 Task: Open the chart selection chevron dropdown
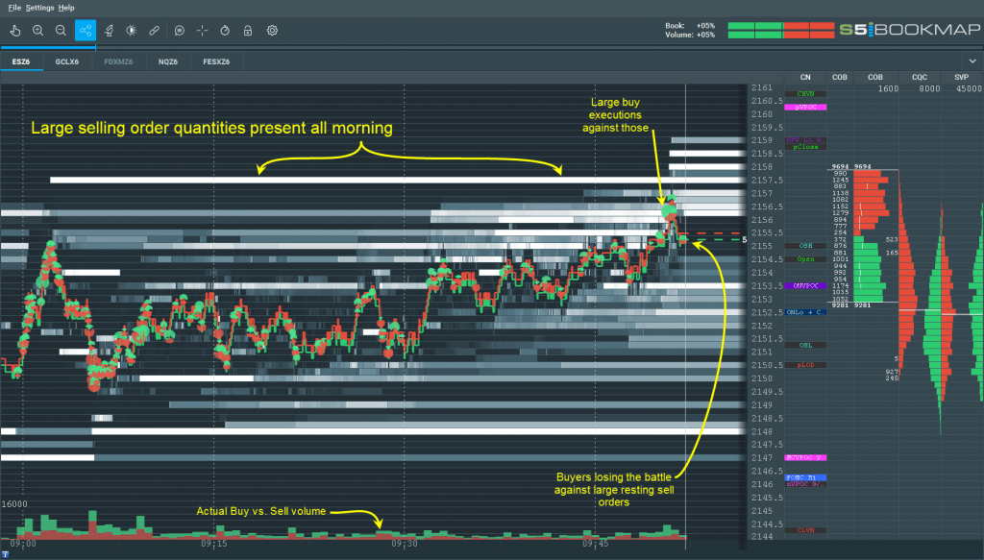[973, 60]
